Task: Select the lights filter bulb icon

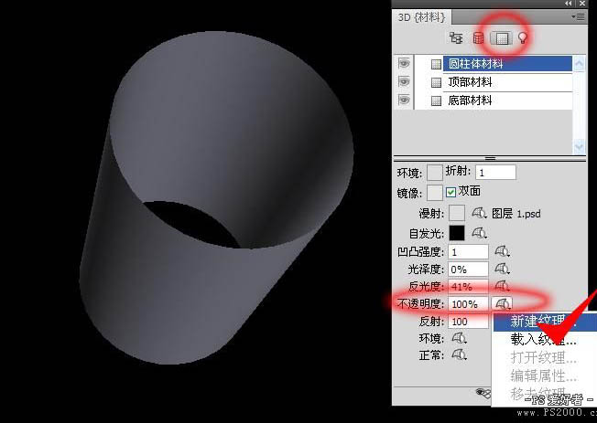Action: [523, 37]
